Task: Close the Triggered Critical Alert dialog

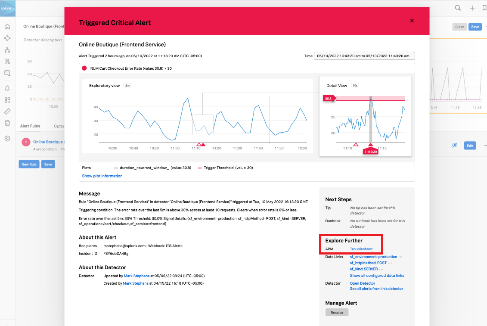Action: point(412,21)
